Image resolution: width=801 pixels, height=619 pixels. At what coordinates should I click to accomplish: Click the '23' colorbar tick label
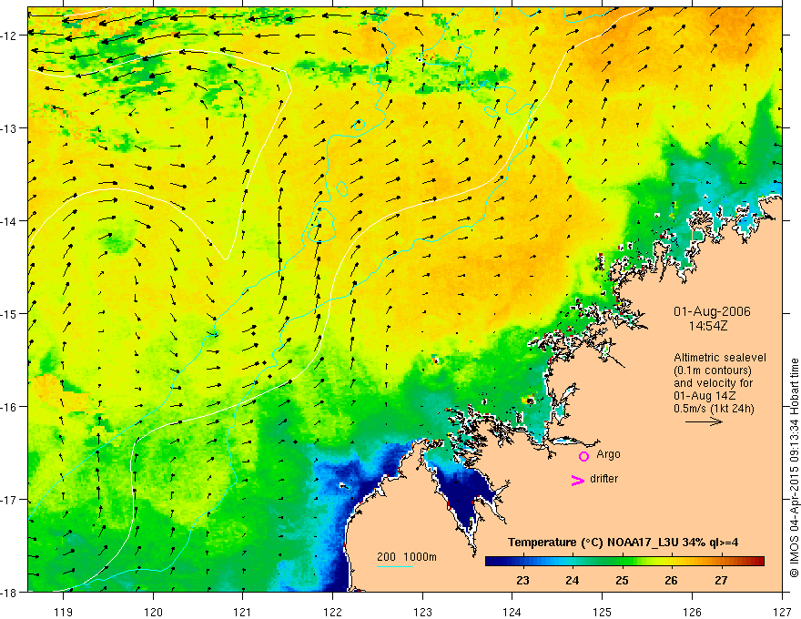(522, 581)
